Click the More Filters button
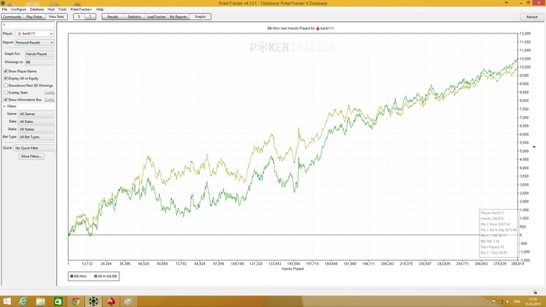This screenshot has height=307, width=546. pos(31,157)
